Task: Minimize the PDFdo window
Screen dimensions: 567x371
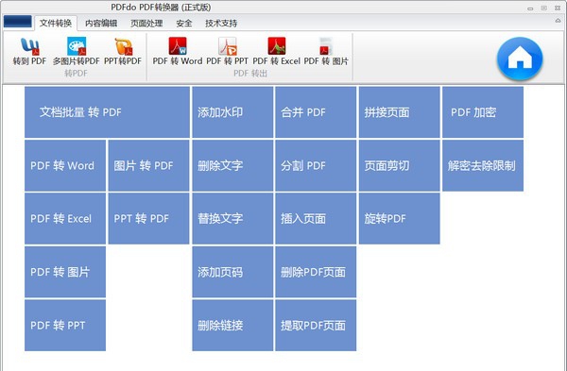Action: click(x=530, y=8)
